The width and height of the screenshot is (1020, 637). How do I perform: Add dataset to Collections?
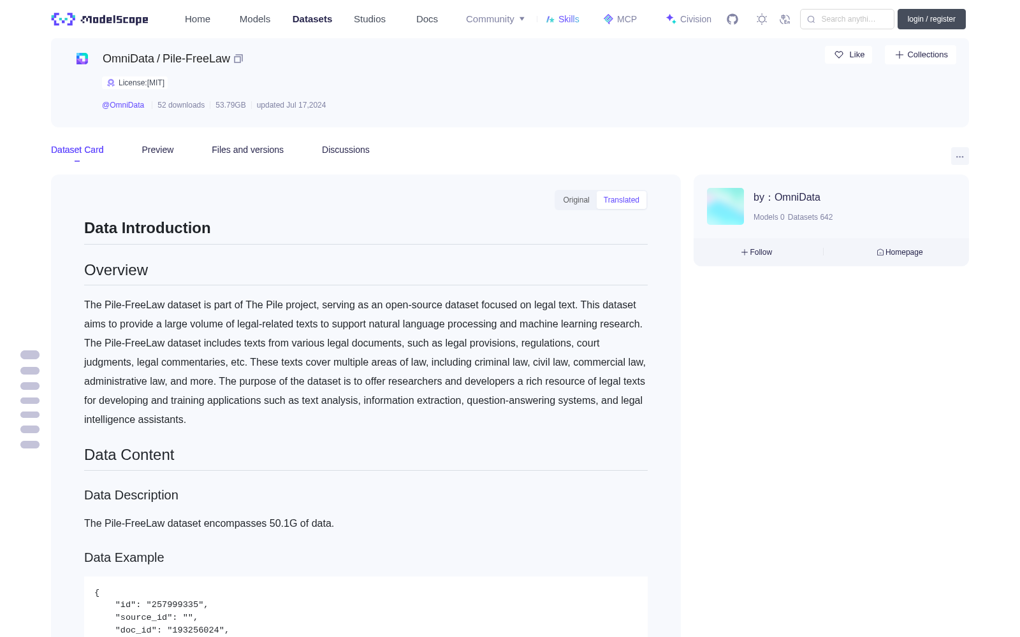tap(921, 55)
